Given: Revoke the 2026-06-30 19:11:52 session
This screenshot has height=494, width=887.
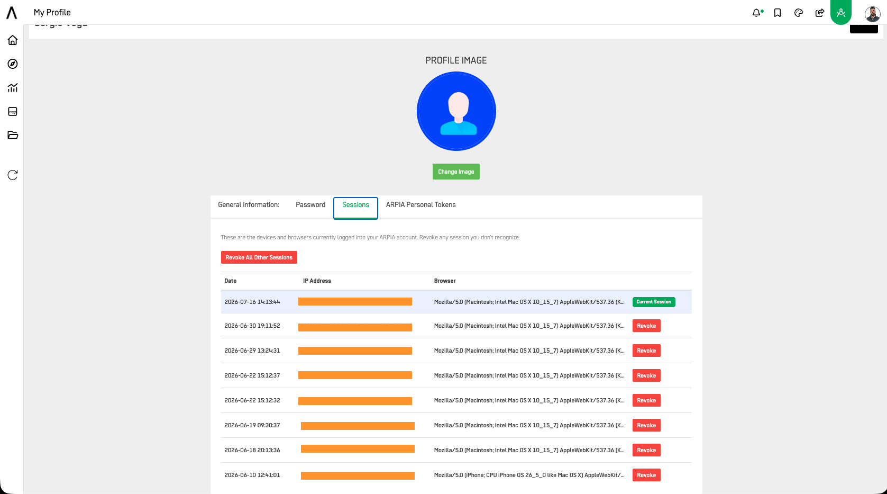Looking at the screenshot, I should point(646,326).
